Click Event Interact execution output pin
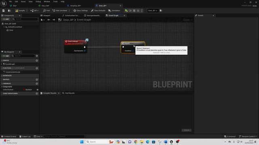This screenshot has height=145, width=259. tap(85, 47)
